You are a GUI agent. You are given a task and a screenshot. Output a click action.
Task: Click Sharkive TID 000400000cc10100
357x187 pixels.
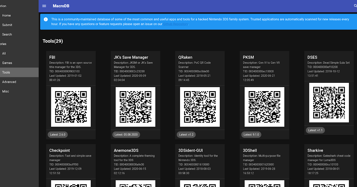click(323, 164)
